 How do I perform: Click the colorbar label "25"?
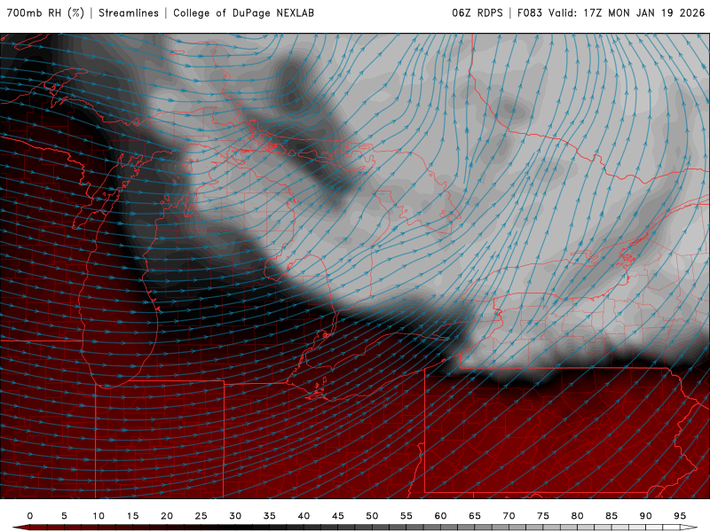201,516
